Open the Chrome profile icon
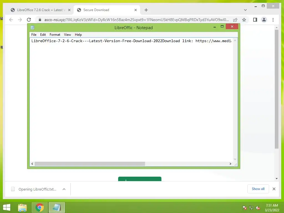284x213 pixels. [264, 20]
